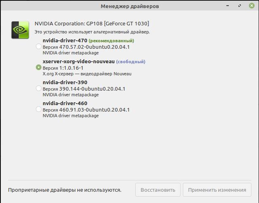Click the green рекомендованный tag

click(111, 41)
